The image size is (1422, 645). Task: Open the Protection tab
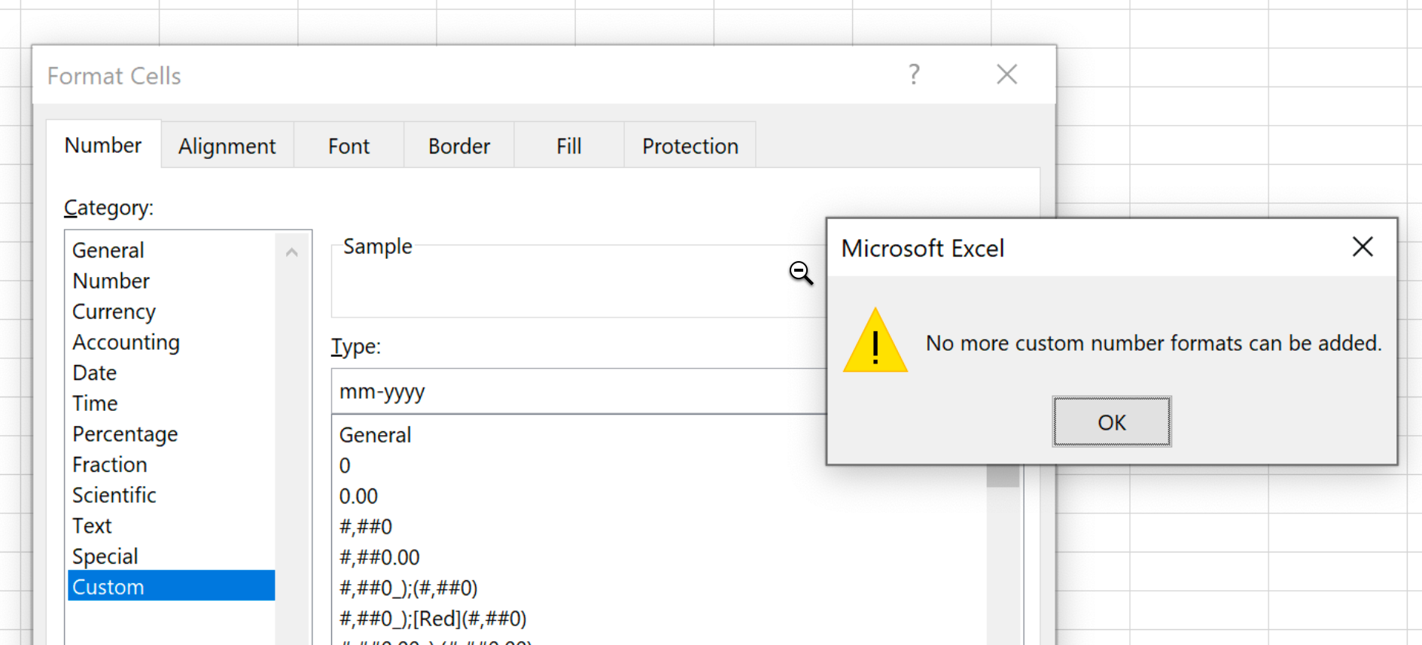[690, 146]
